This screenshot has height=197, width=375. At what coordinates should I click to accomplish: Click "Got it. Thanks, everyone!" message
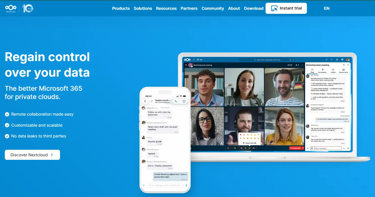point(160,167)
